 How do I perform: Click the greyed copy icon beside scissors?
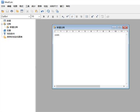[32, 11]
